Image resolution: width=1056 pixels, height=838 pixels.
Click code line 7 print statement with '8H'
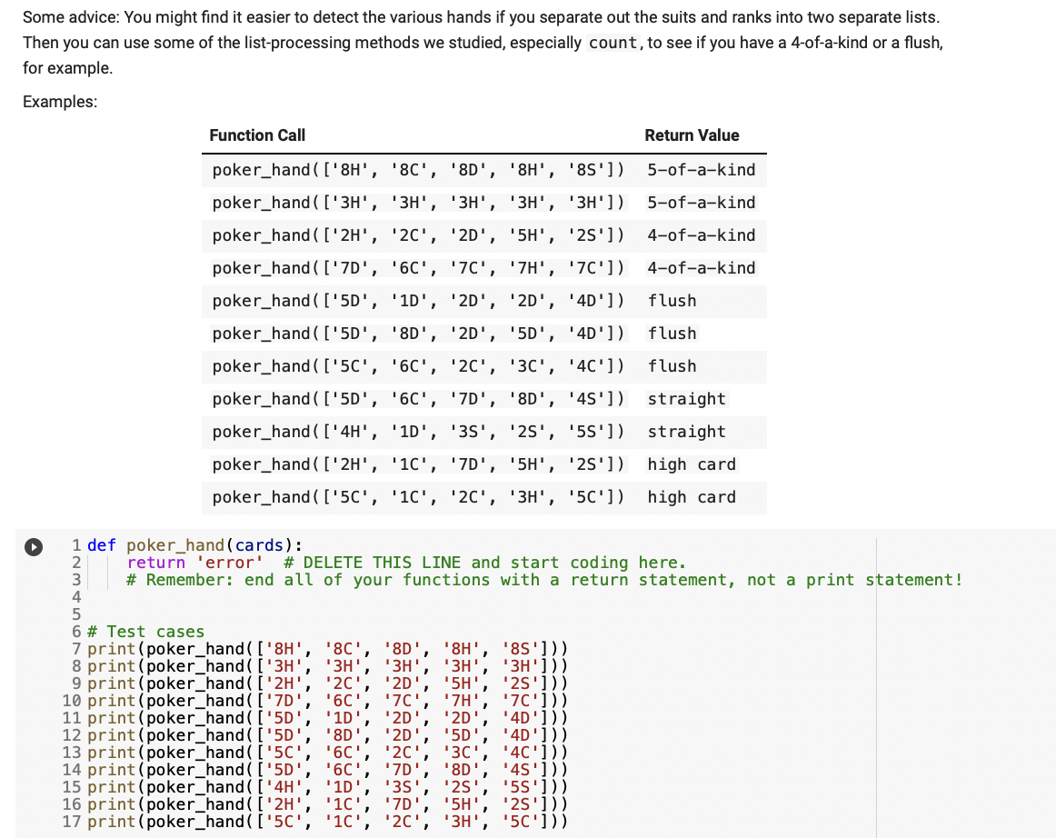[328, 649]
